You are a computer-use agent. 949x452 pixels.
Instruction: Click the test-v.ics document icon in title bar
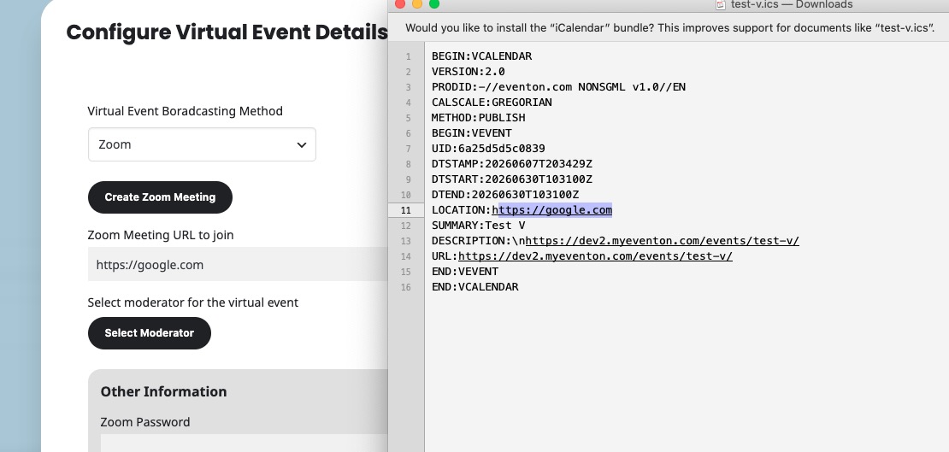coord(720,4)
